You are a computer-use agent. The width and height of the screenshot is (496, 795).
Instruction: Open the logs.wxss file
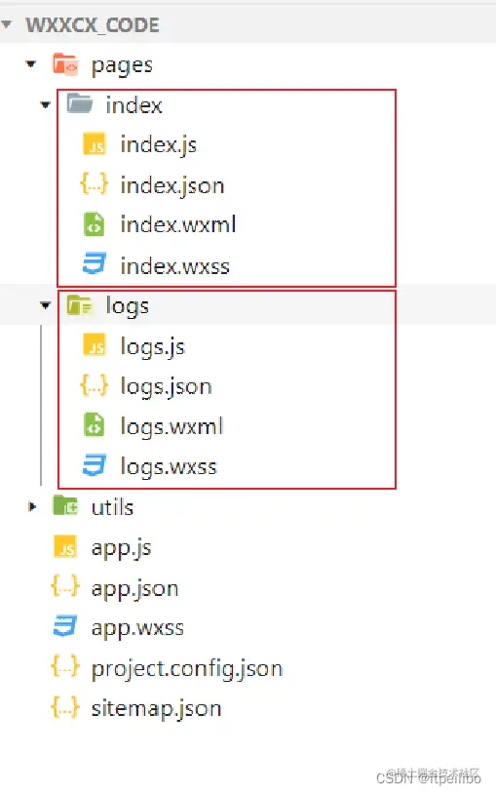169,467
